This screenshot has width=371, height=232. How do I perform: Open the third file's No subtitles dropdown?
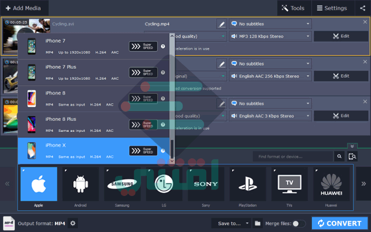pyautogui.click(x=270, y=103)
